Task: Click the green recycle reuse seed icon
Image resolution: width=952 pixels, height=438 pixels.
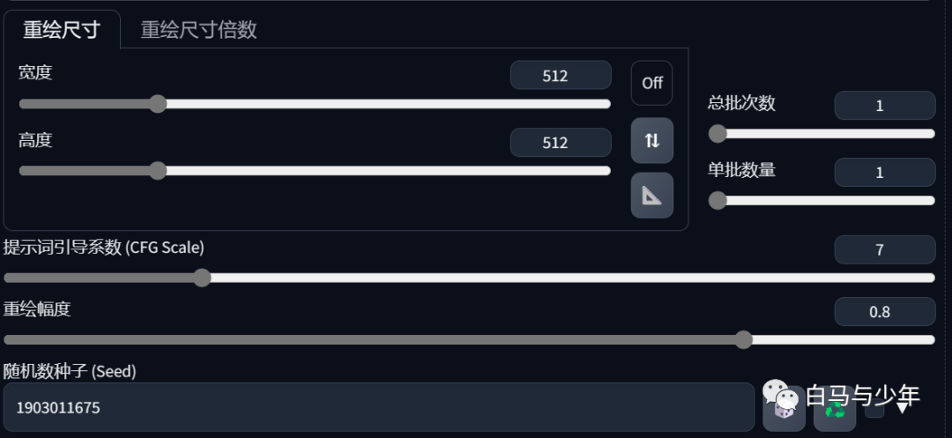Action: (x=835, y=410)
